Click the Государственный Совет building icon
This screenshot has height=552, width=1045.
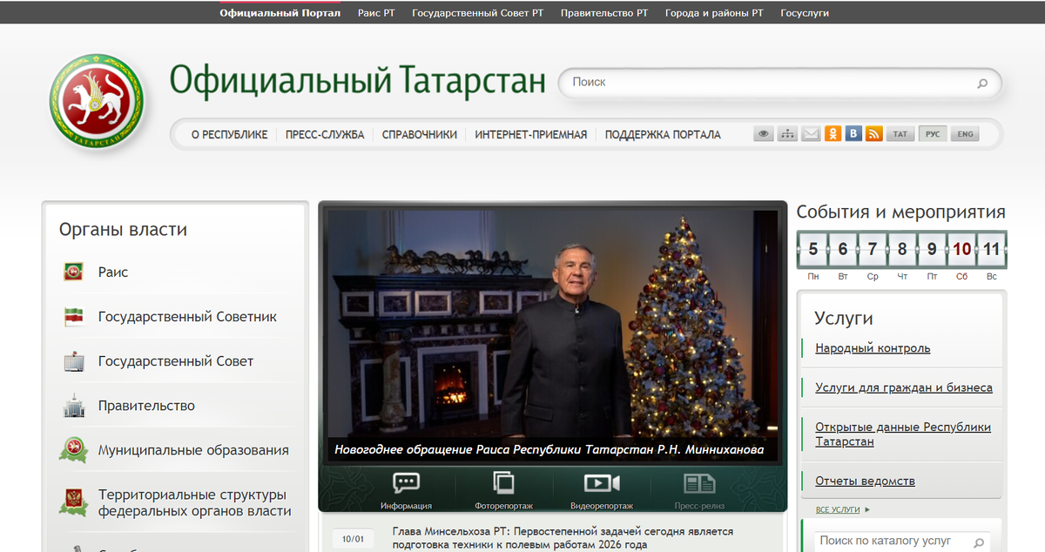coord(73,361)
